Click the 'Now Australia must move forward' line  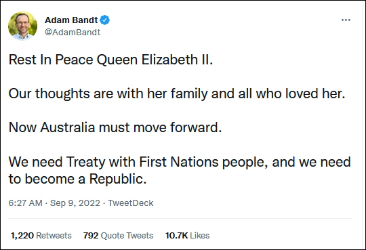(x=115, y=127)
